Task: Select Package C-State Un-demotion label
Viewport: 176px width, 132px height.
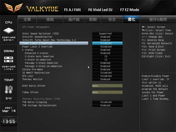Action: pyautogui.click(x=43, y=66)
